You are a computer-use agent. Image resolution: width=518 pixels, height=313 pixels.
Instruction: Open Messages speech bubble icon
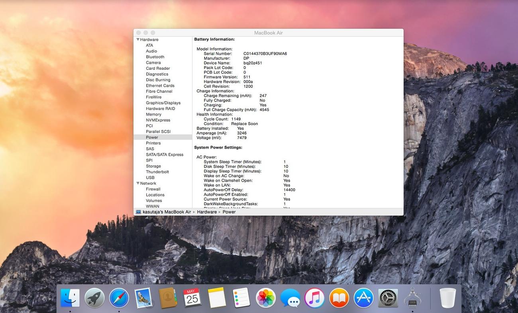(290, 298)
